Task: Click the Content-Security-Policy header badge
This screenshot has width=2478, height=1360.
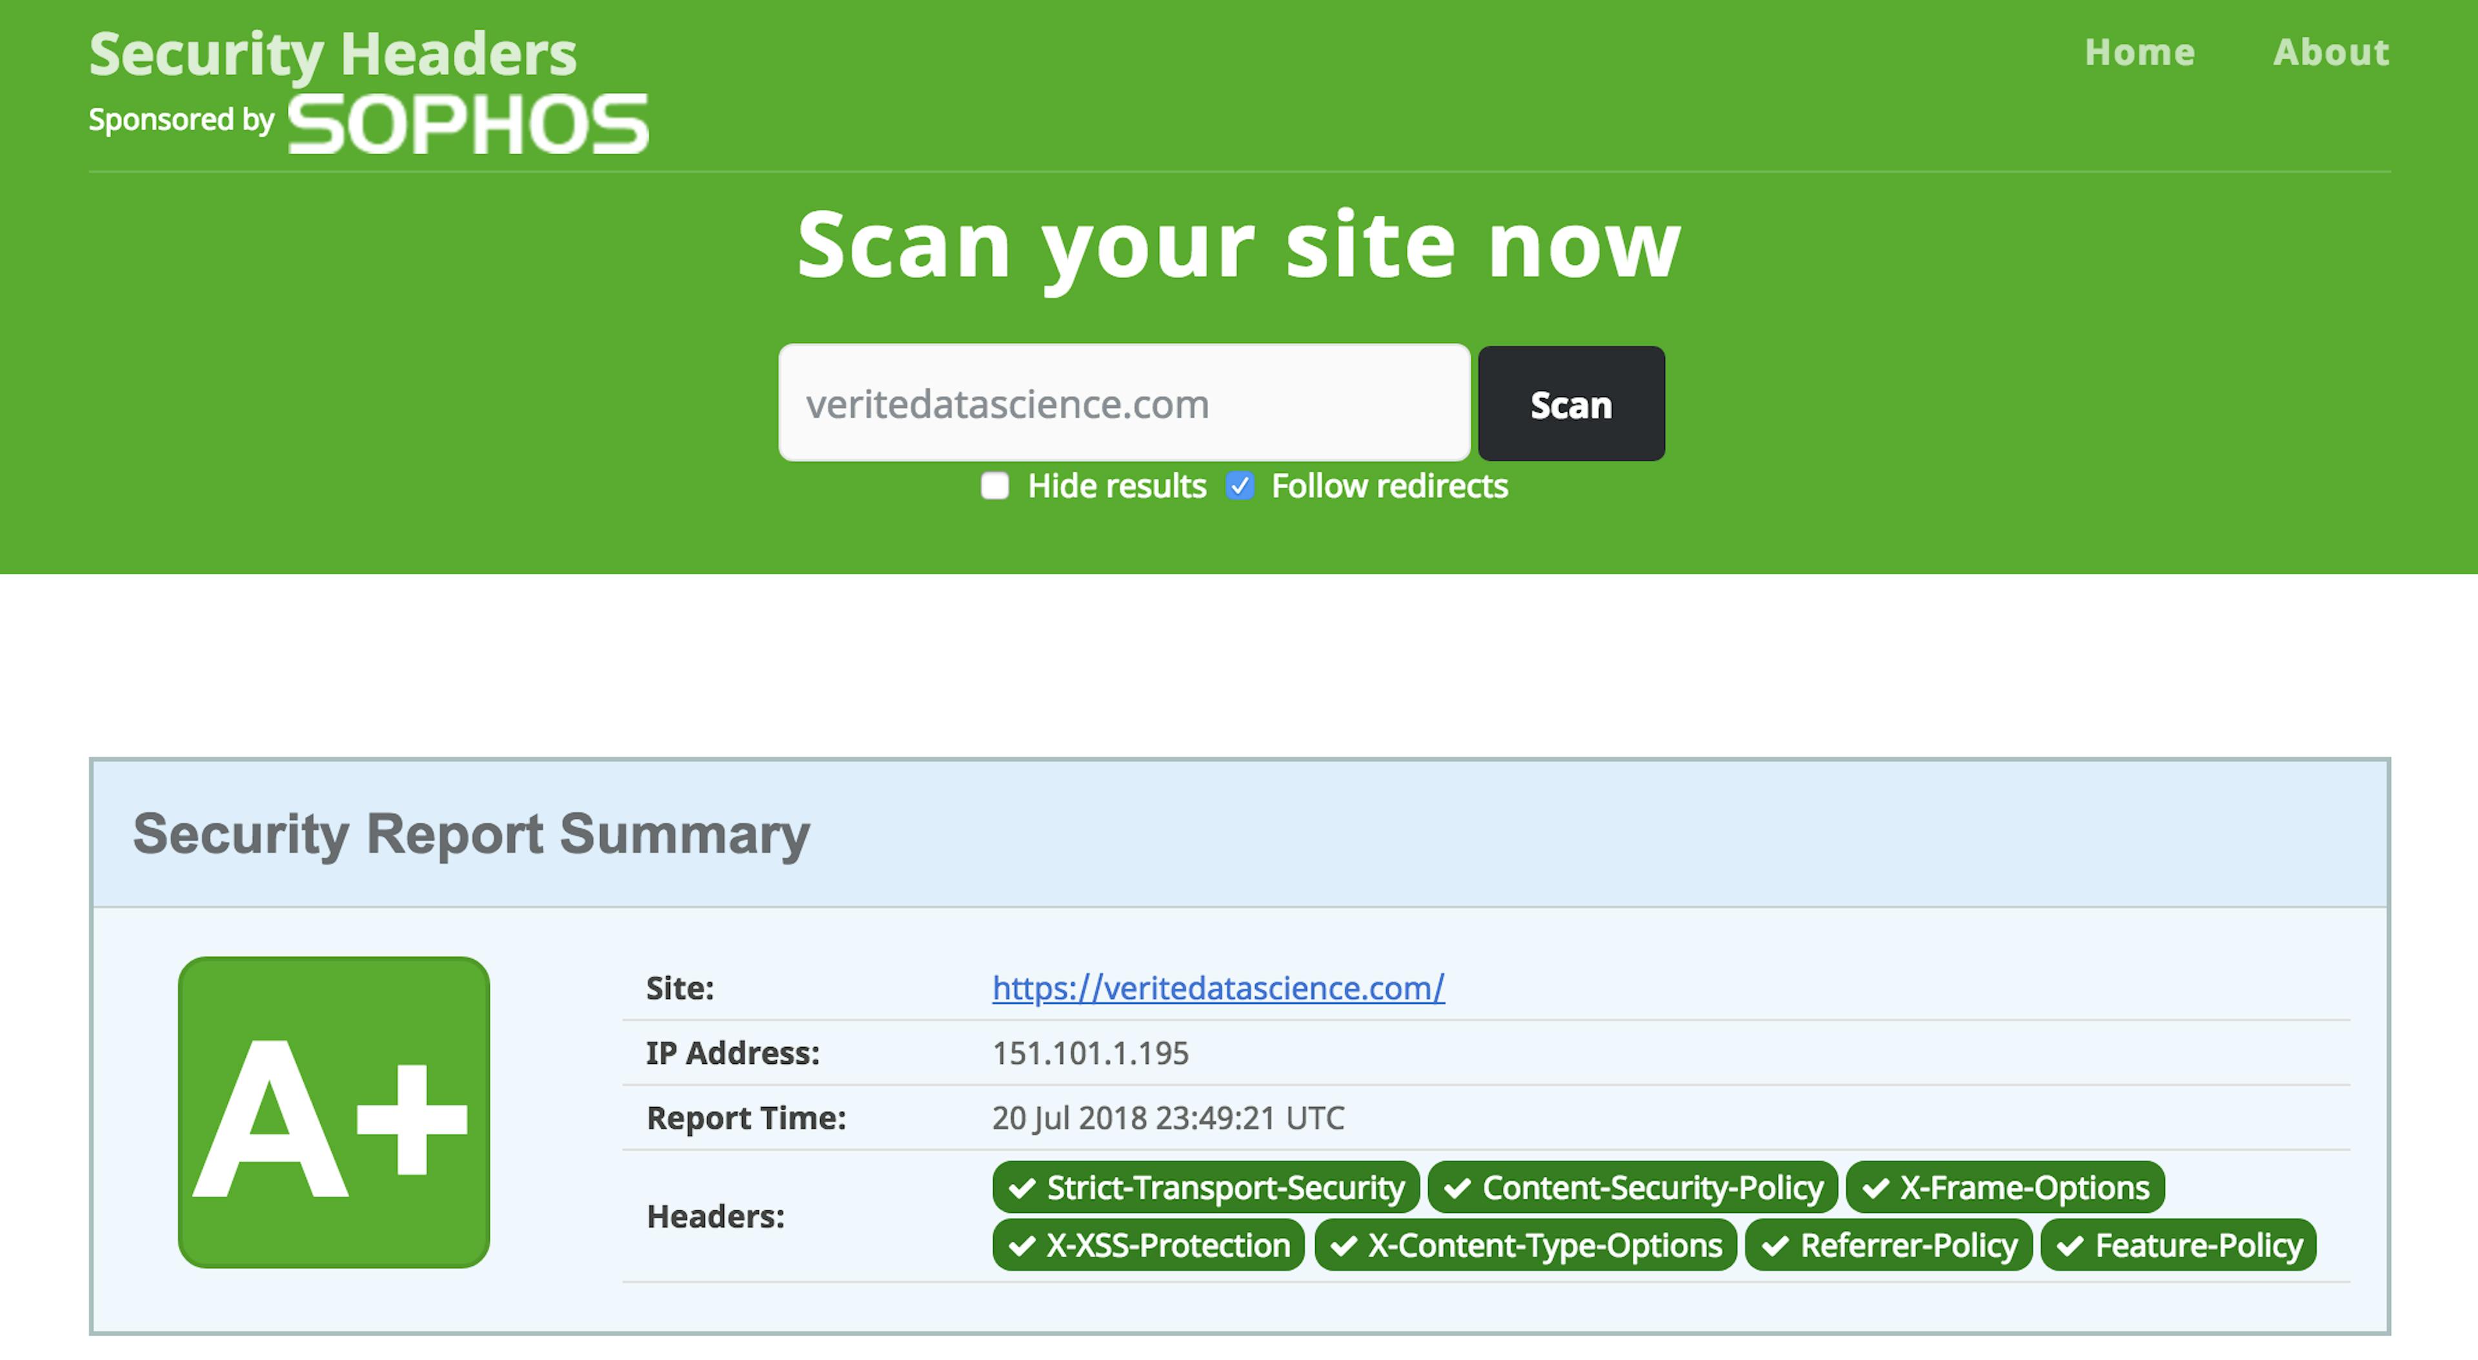Action: (x=1633, y=1188)
